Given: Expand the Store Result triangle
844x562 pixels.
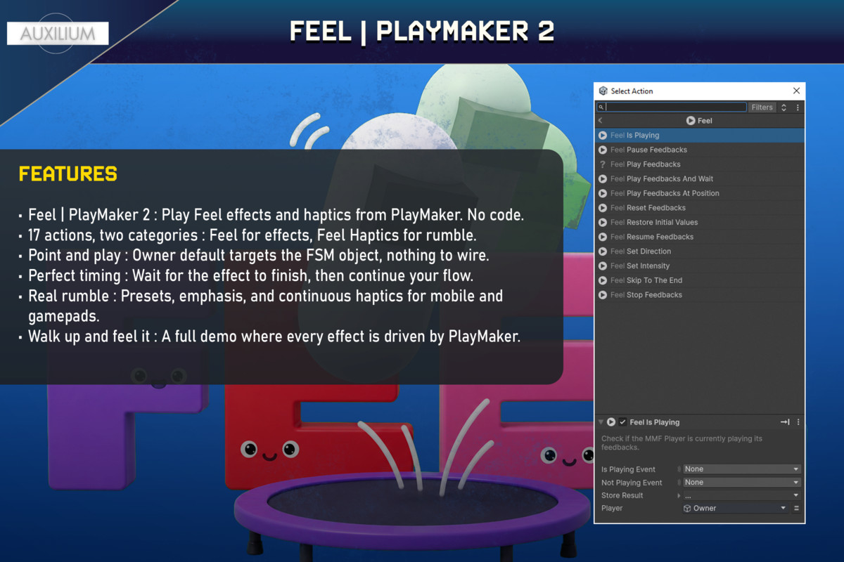Looking at the screenshot, I should coord(679,496).
